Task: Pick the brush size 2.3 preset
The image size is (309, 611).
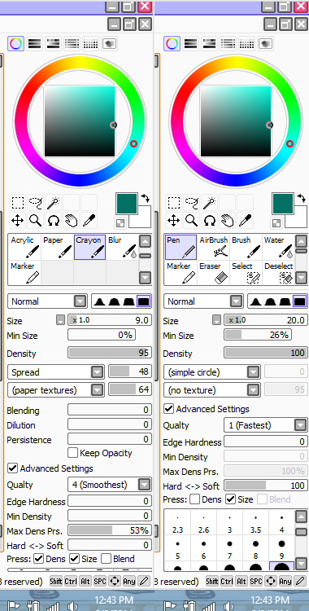Action: (x=177, y=523)
